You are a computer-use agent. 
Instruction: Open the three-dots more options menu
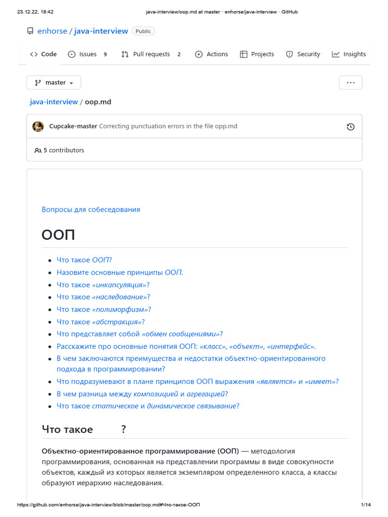tap(351, 83)
